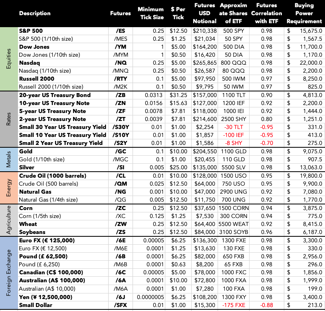325x311 pixels.
Task: Click the 5500 WEAT shares cell
Action: pyautogui.click(x=234, y=224)
